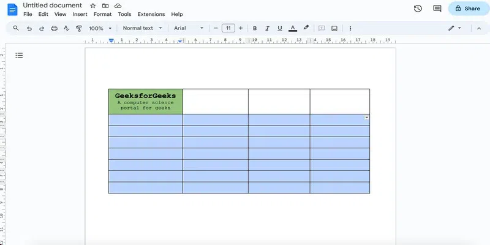490x245 pixels.
Task: Open the View menu
Action: 60,14
